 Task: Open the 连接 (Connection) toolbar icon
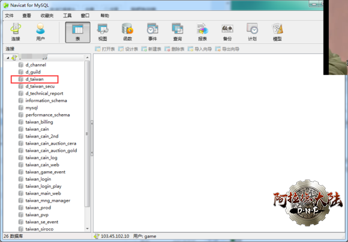click(16, 32)
